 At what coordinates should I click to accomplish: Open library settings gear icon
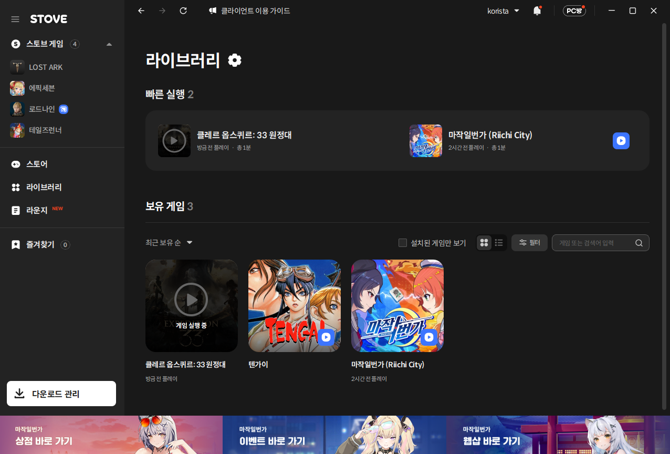click(235, 60)
